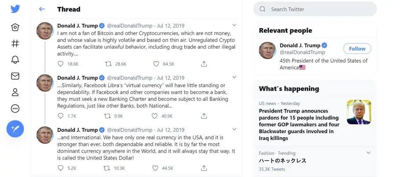Like the United States Dollar tweet
The width and height of the screenshot is (413, 177).
[x=156, y=168]
